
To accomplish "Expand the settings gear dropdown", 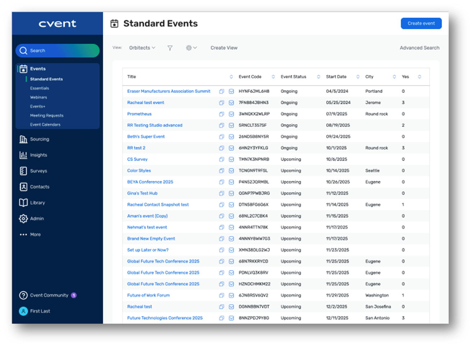I will 191,48.
